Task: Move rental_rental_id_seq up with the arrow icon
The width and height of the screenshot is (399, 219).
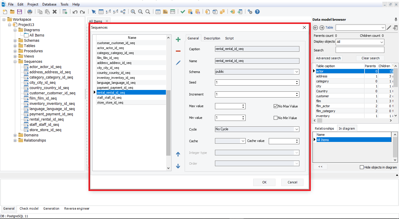Action: (178, 154)
